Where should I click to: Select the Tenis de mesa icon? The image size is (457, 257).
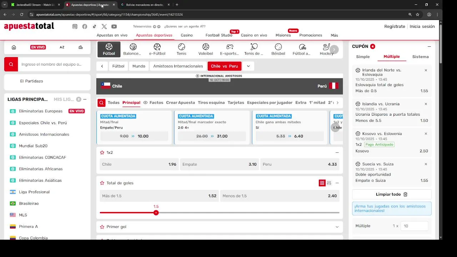(253, 49)
